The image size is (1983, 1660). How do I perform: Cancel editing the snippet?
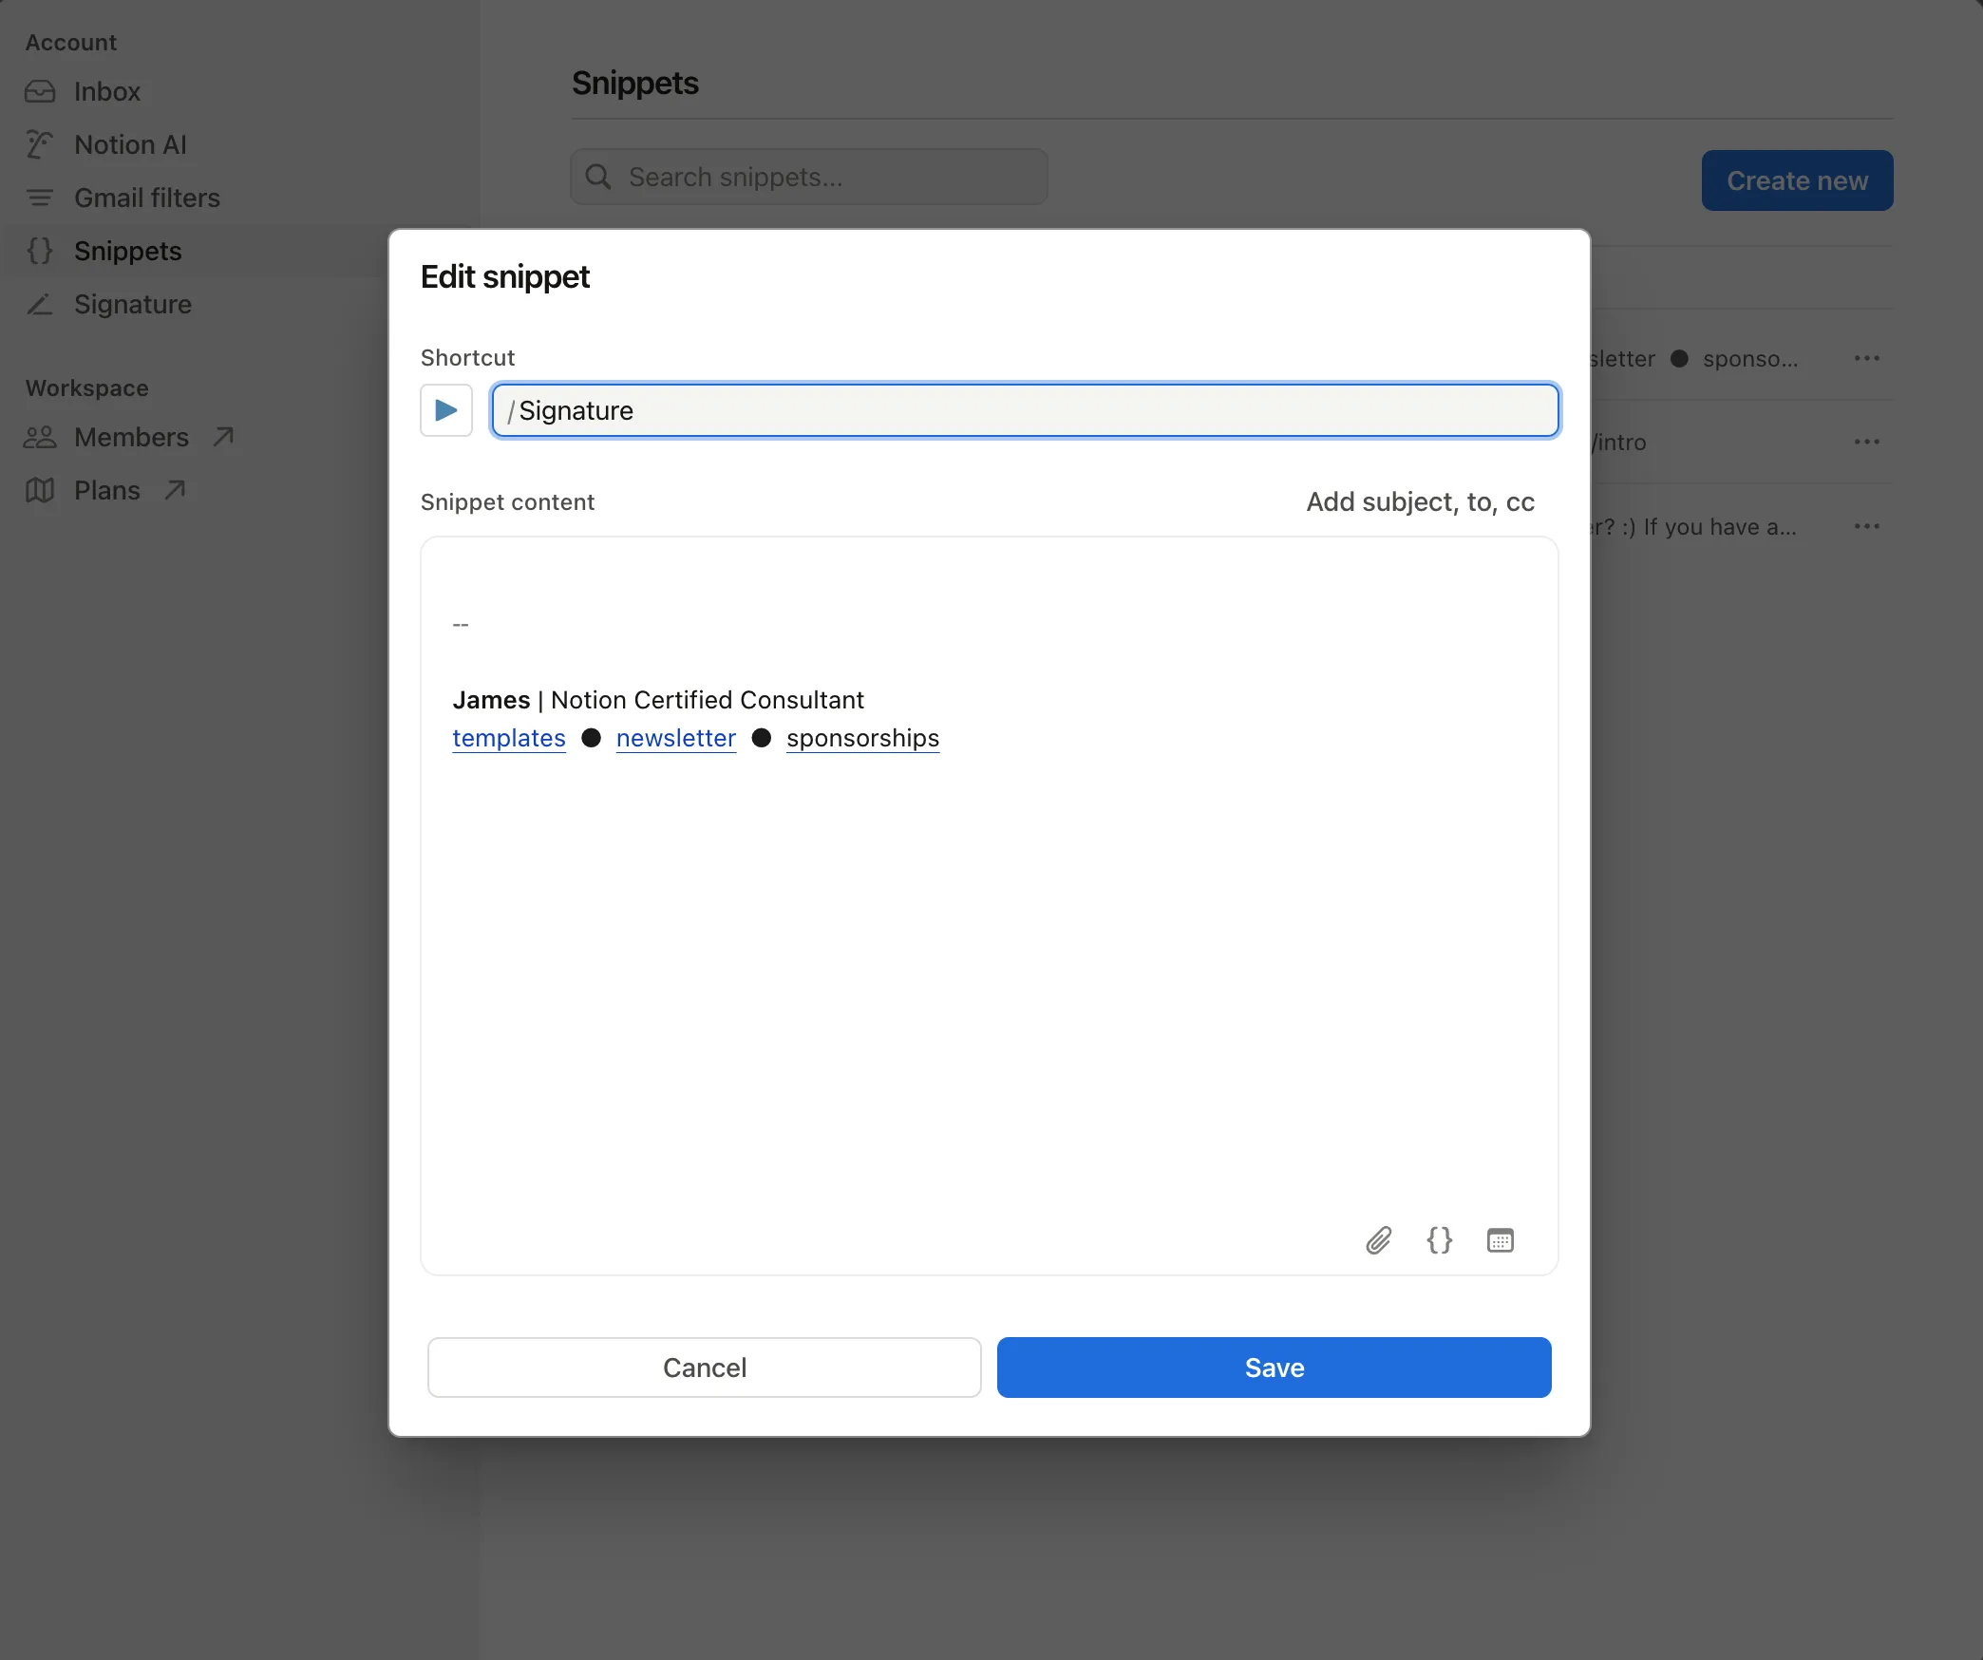tap(704, 1368)
